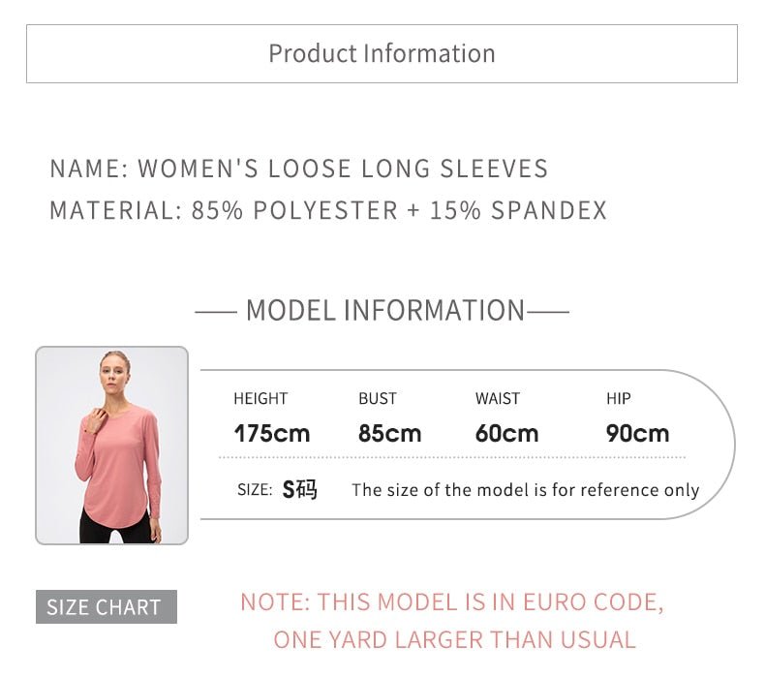Click the 60cm waist value
Viewport: 765px width, 678px height.
(506, 433)
